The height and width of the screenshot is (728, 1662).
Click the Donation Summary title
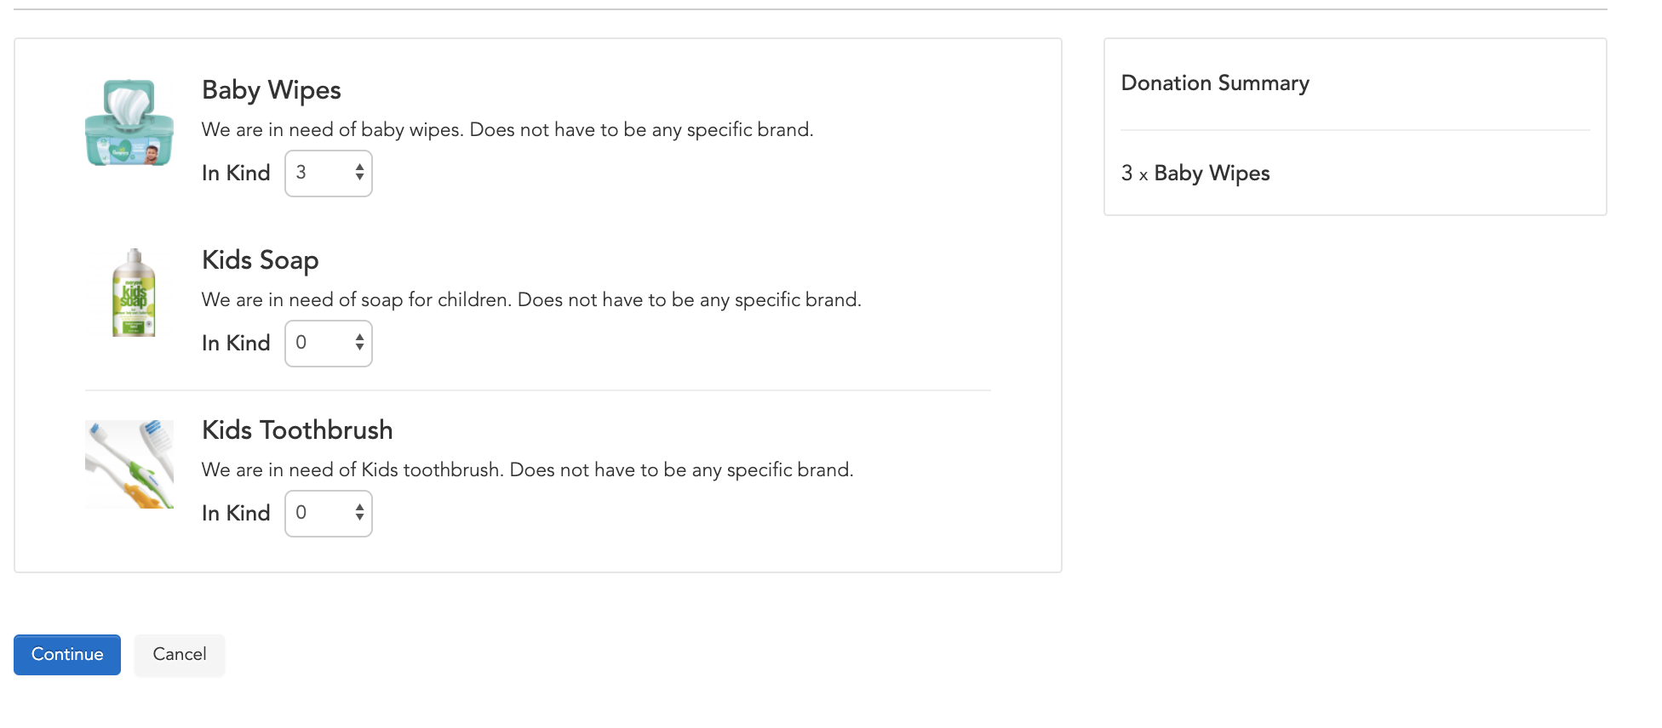(1215, 83)
